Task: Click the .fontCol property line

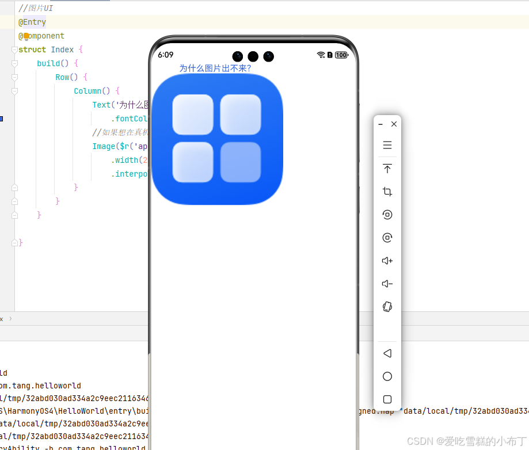Action: [x=130, y=119]
